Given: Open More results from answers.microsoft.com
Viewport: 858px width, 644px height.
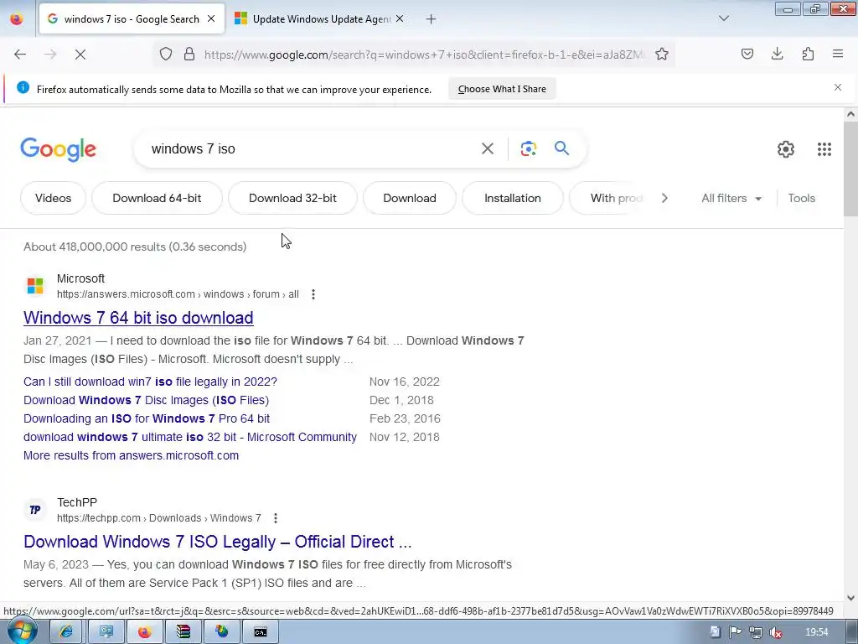Looking at the screenshot, I should 131,455.
